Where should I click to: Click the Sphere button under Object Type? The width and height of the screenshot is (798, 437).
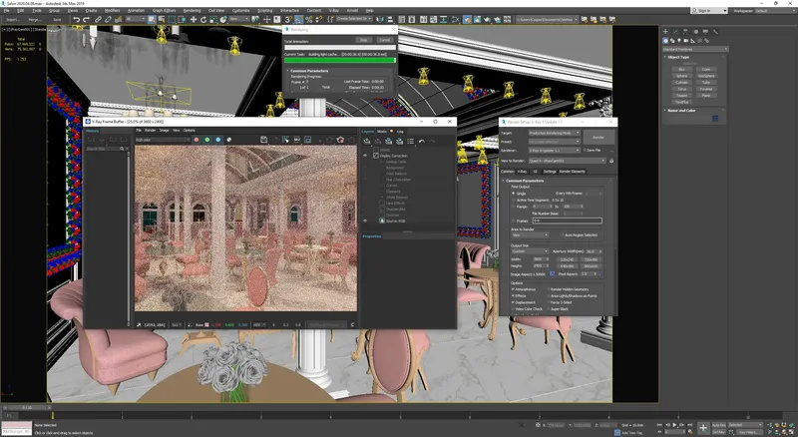coord(681,76)
